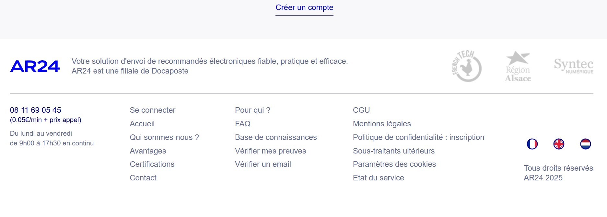Call the 08 11 69 05 45 number
The width and height of the screenshot is (607, 217).
click(35, 110)
